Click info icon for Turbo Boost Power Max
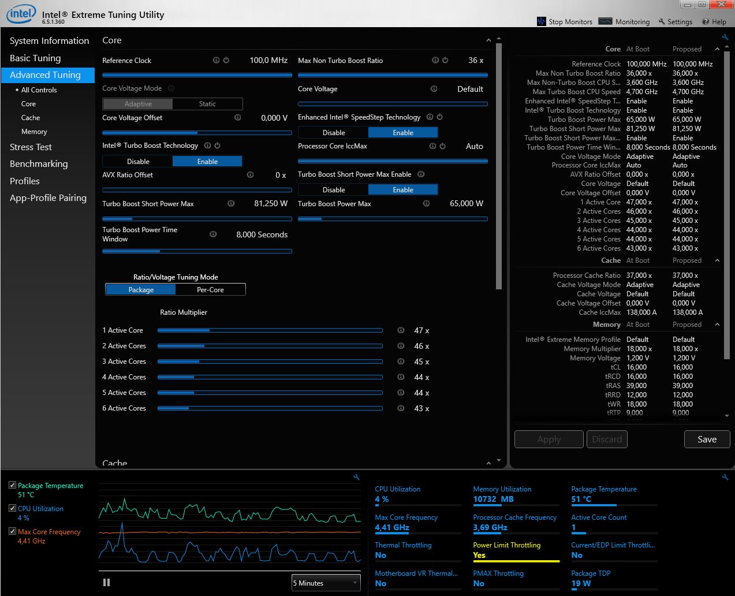 tap(426, 203)
